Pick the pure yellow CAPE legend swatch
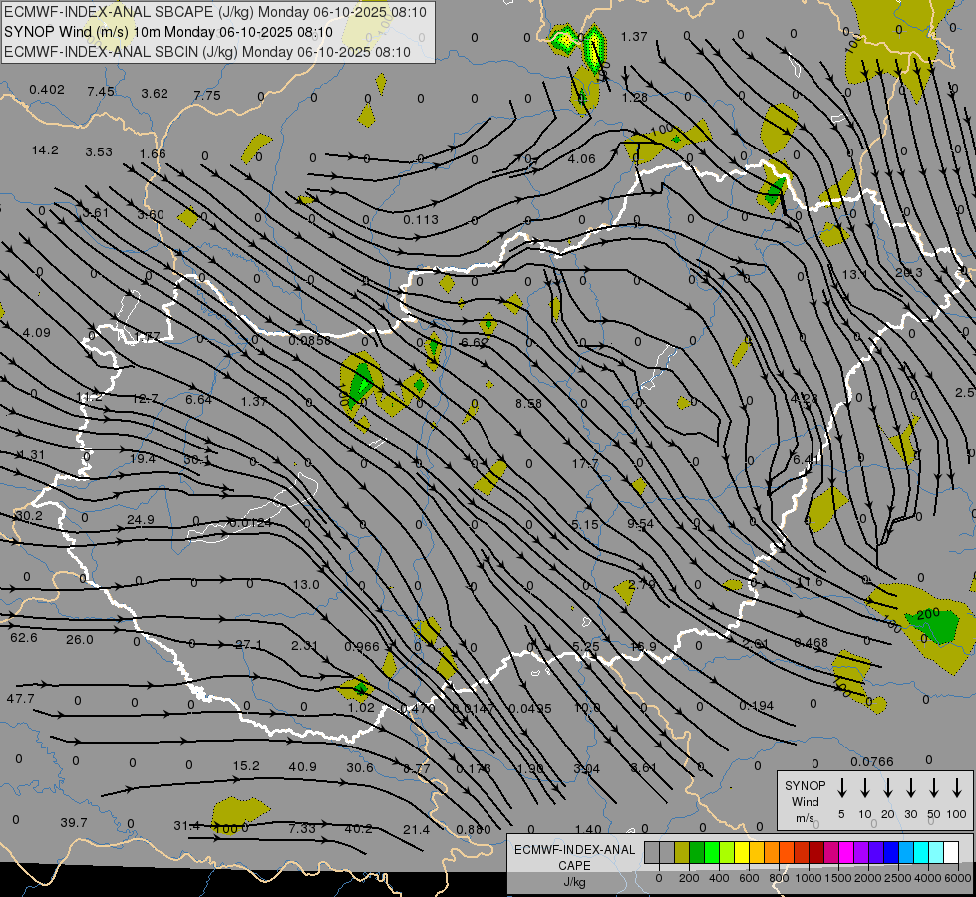976x897 pixels. [x=742, y=853]
